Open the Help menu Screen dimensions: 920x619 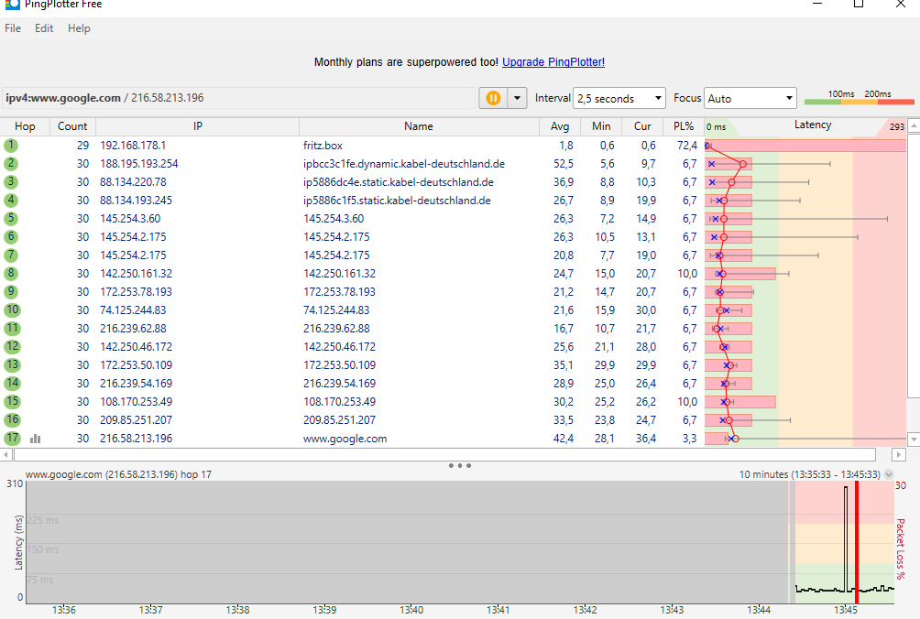(79, 28)
